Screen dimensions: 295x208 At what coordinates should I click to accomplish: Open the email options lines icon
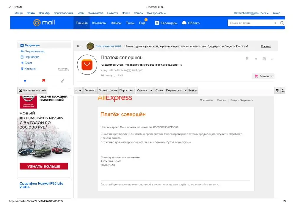pos(272,59)
